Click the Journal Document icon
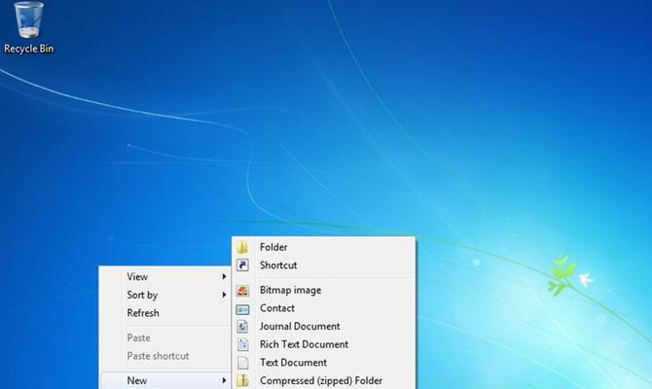This screenshot has height=389, width=652. (x=242, y=326)
